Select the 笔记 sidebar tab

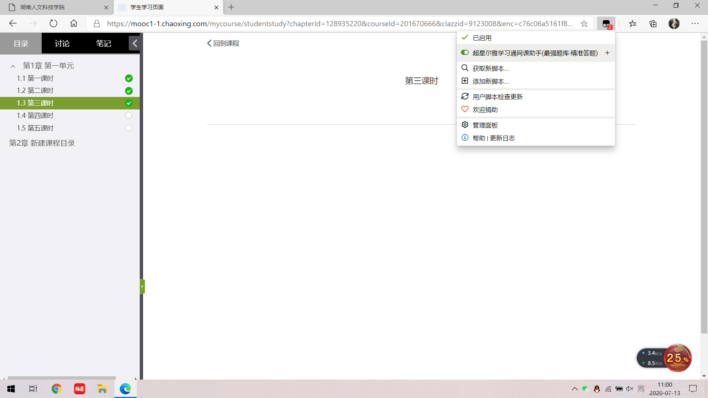pos(104,43)
